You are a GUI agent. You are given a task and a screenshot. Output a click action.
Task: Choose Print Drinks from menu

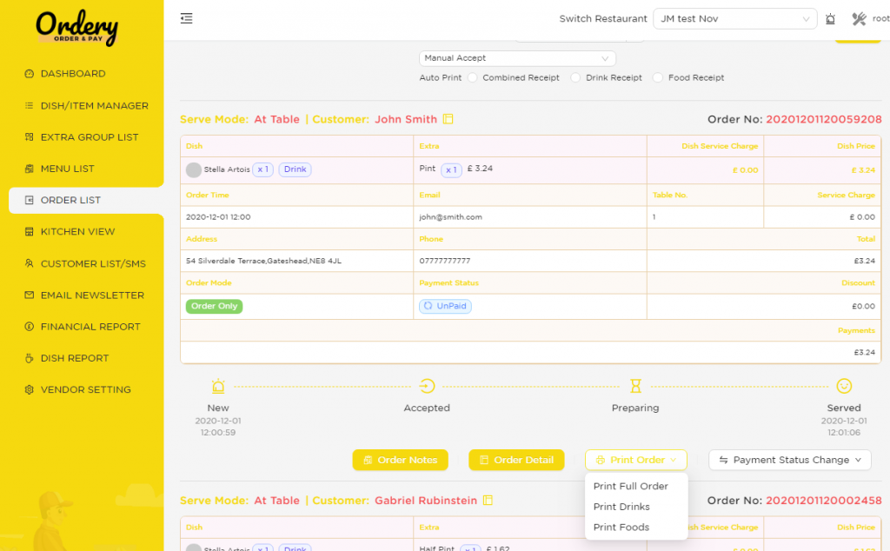(x=621, y=507)
